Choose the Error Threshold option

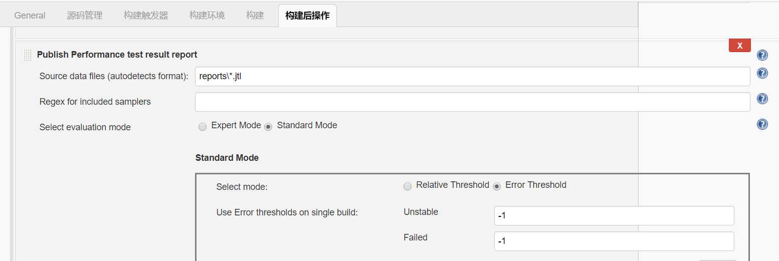[497, 186]
